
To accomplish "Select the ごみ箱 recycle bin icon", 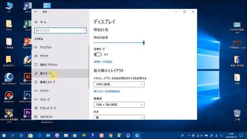I will pos(237,115).
